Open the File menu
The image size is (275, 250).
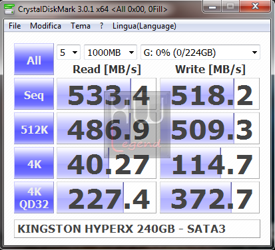(15, 26)
